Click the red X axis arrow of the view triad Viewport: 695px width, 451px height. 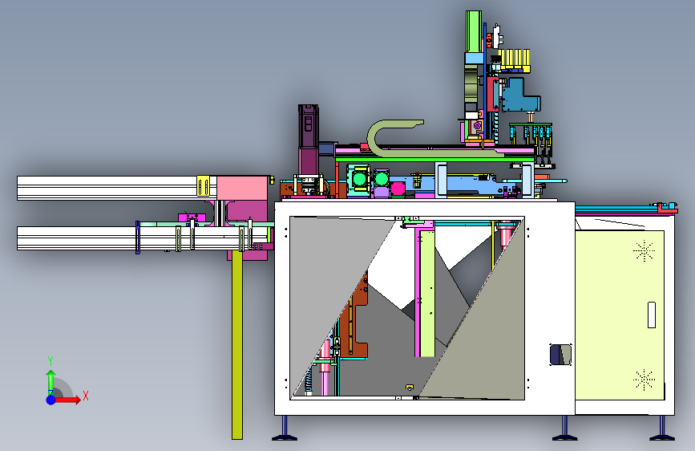pos(68,400)
